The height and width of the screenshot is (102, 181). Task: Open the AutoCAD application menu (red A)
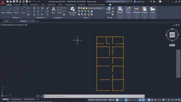[3, 3]
